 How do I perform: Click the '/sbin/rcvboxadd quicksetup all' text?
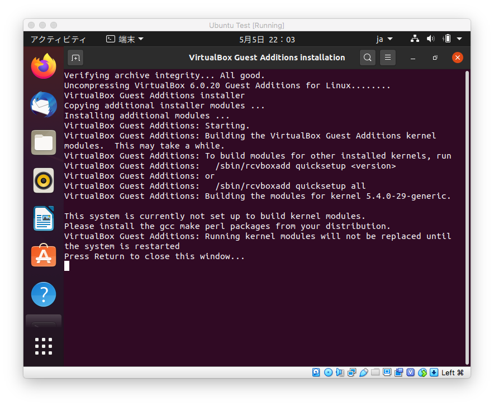(290, 186)
